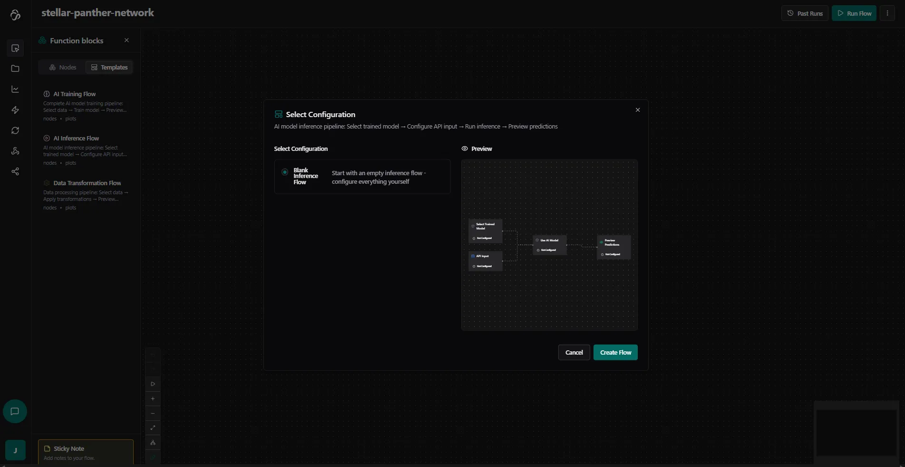Open the folder icon in left sidebar
Viewport: 905px width, 467px height.
tap(15, 69)
